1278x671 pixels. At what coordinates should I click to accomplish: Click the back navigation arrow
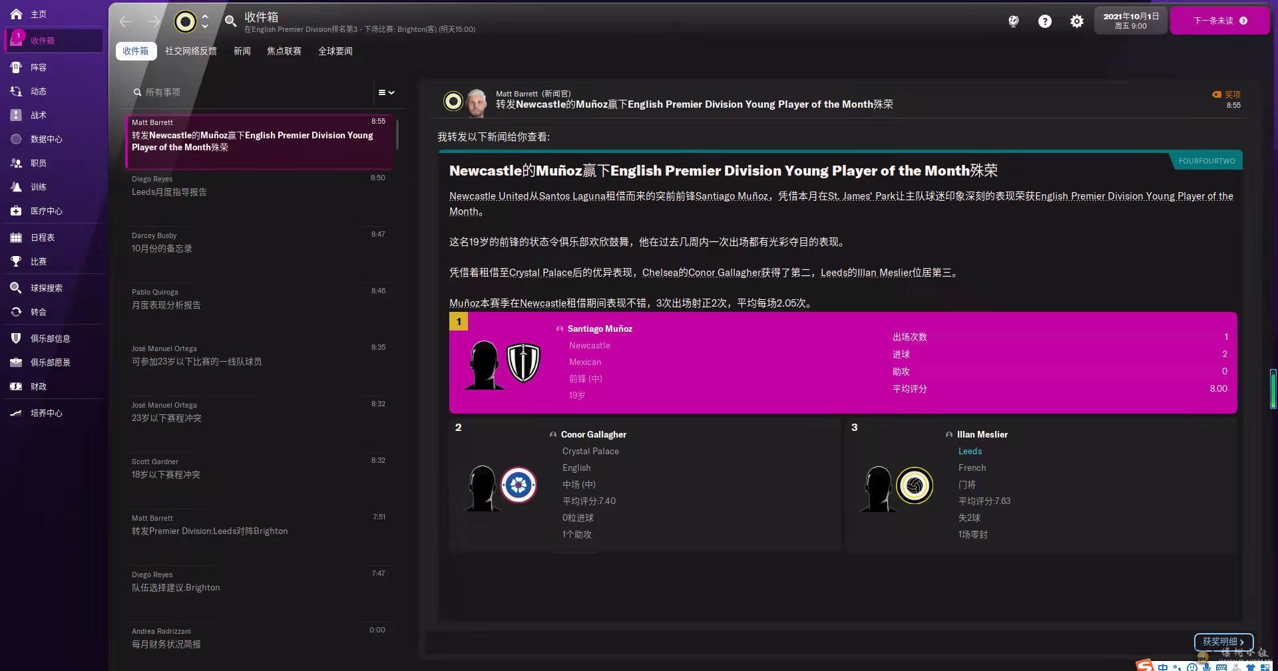tap(125, 21)
